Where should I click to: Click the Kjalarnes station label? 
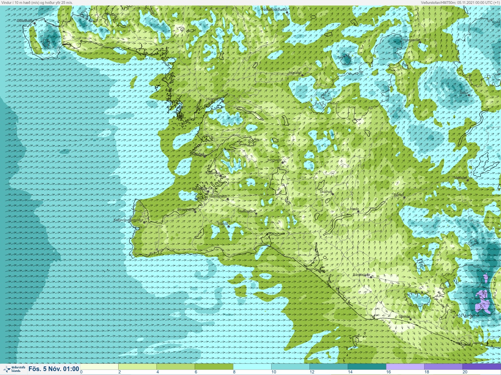[x=213, y=173]
